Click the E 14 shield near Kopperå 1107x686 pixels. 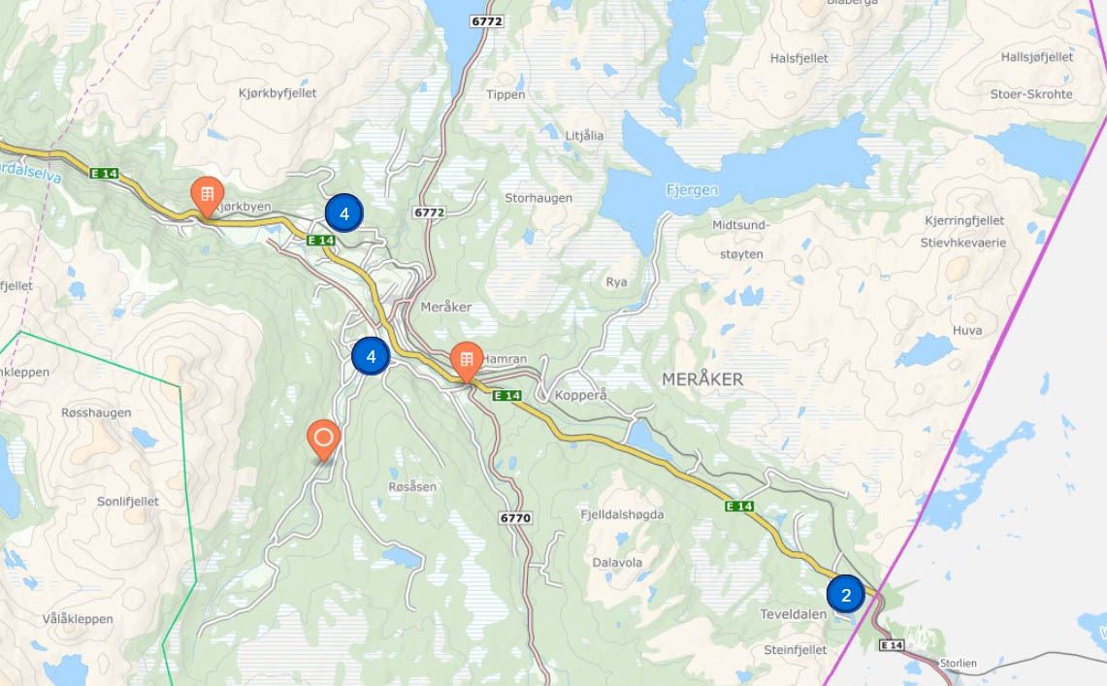point(506,395)
